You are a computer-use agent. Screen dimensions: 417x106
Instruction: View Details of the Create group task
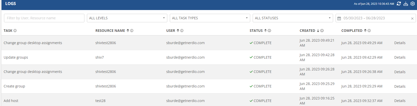(x=400, y=86)
